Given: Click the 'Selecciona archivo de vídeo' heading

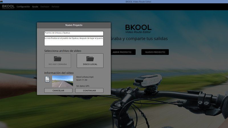Looking at the screenshot, I should (63, 51).
